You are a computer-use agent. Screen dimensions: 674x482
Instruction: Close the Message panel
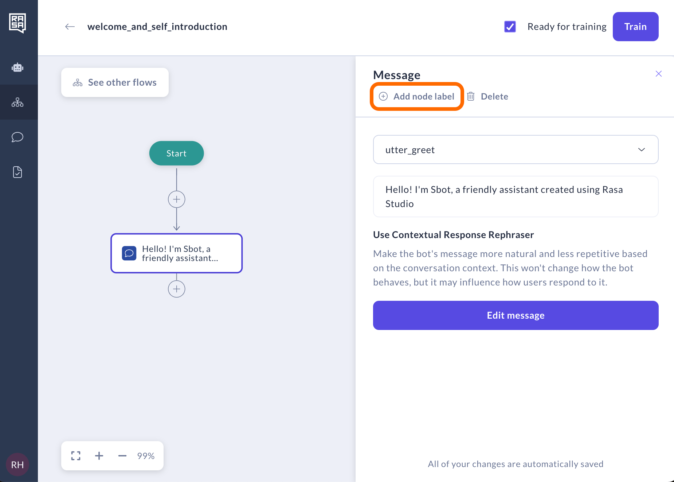tap(659, 74)
